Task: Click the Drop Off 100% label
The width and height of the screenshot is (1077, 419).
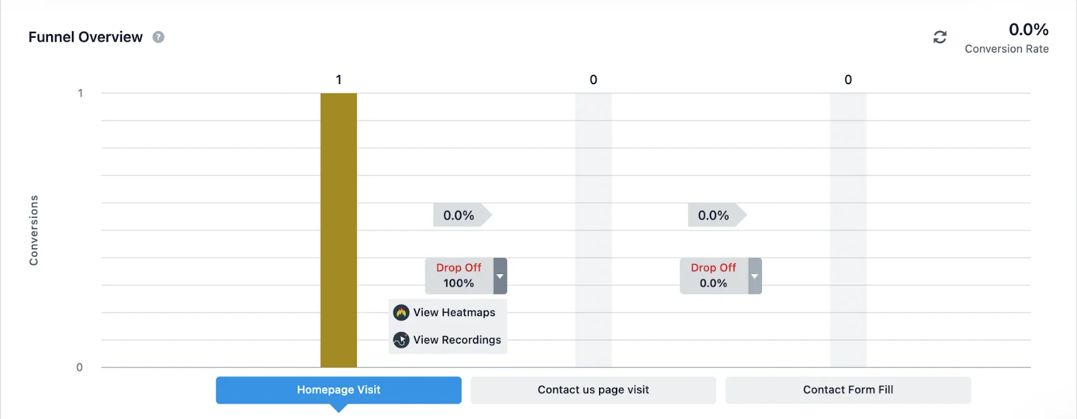Action: click(x=459, y=276)
